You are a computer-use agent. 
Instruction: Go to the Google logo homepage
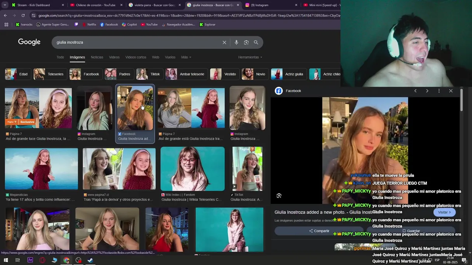(x=29, y=42)
